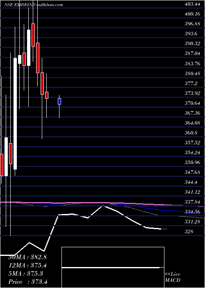Screen dimensions: 205x288
Task: Click the 350.96 price axis label
Action: click(192, 163)
